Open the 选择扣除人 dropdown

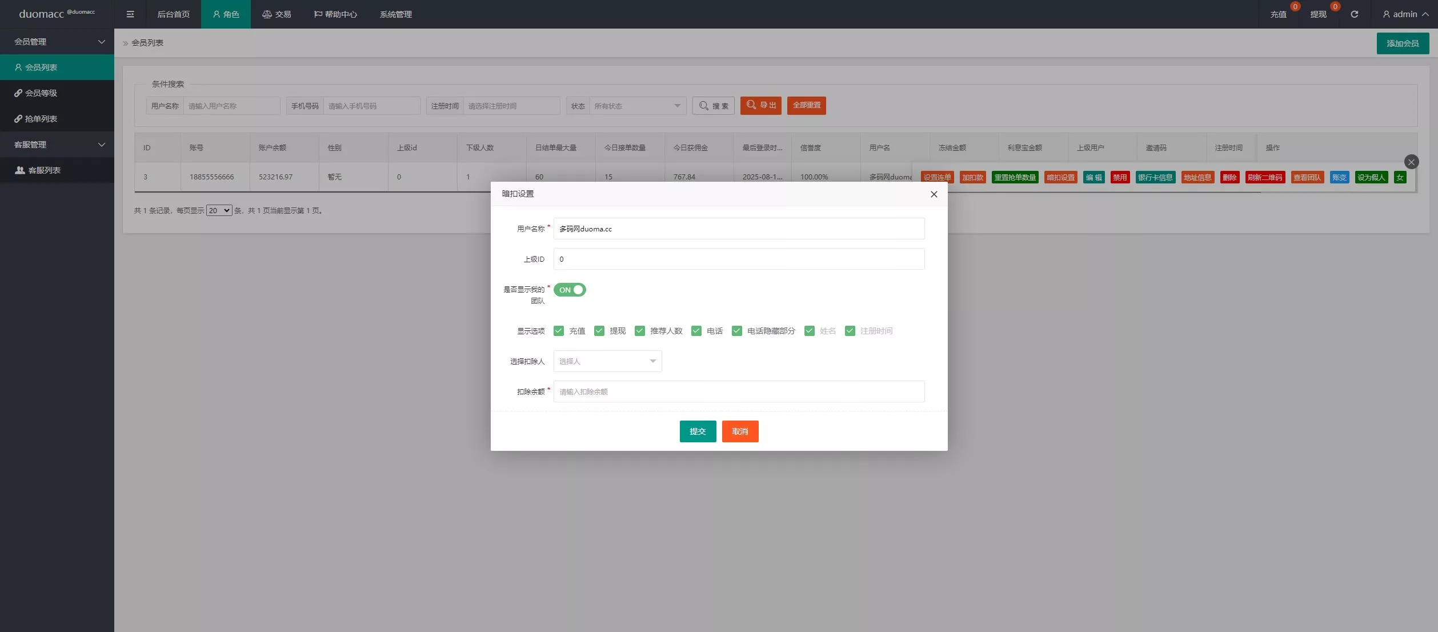[x=607, y=361]
